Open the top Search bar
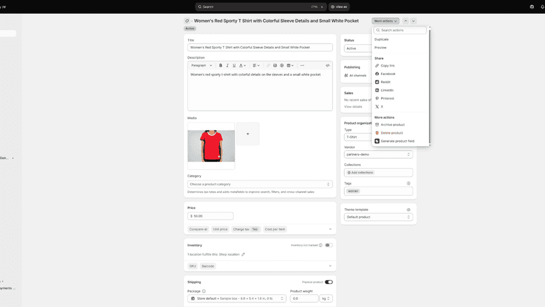Viewport: 545px width, 307px height. 261,7
